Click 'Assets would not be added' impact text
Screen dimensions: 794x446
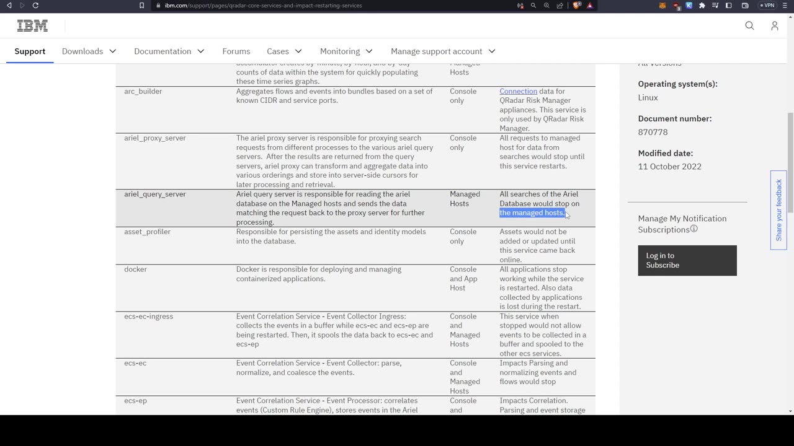pyautogui.click(x=537, y=245)
